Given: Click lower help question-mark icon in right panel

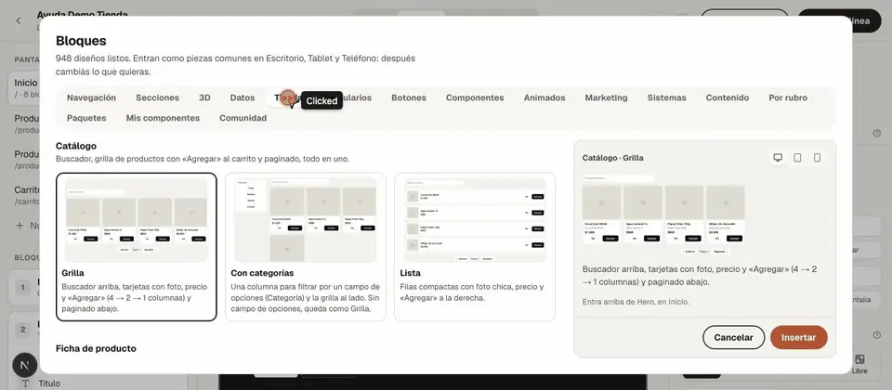Looking at the screenshot, I should point(876,335).
